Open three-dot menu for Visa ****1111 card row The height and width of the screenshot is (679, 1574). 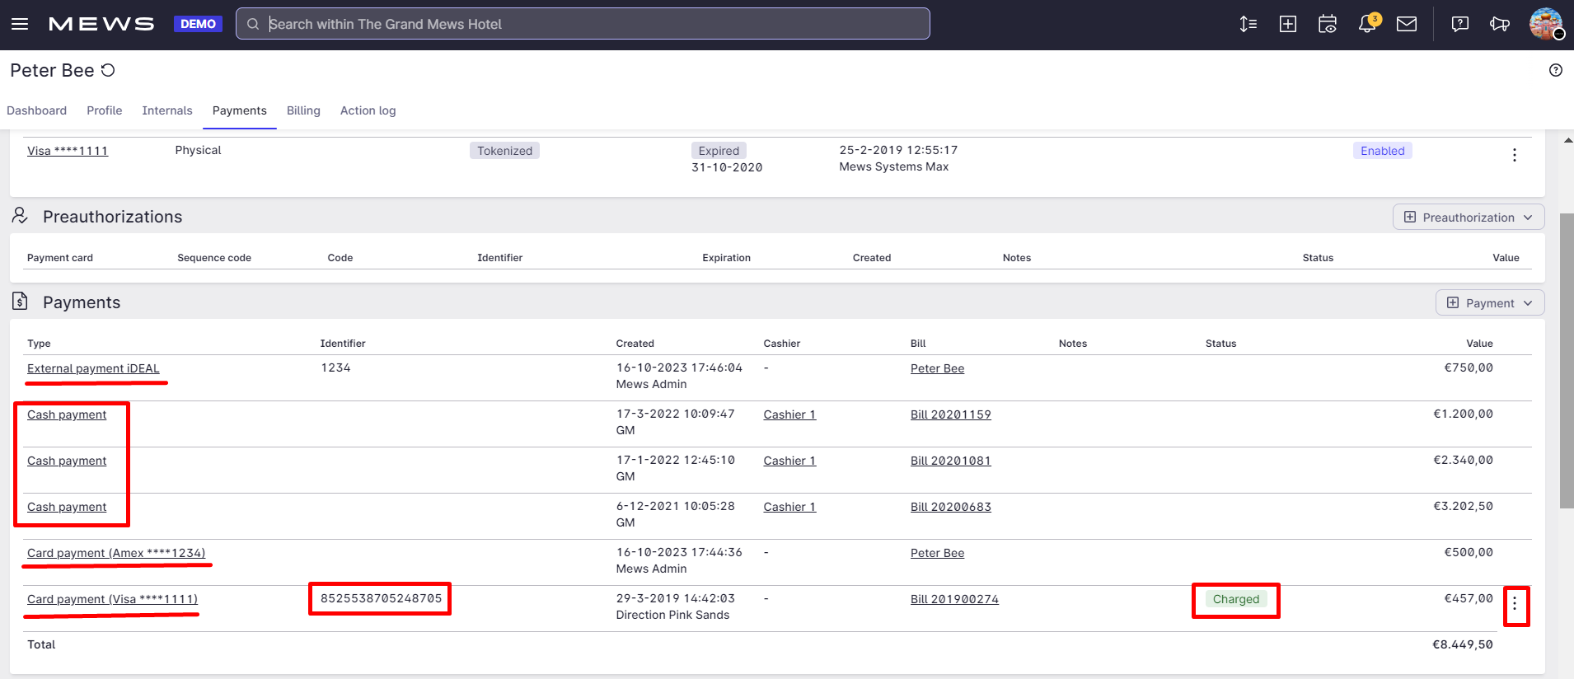point(1514,155)
